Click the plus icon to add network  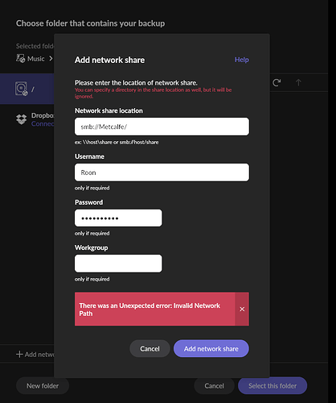pos(19,355)
